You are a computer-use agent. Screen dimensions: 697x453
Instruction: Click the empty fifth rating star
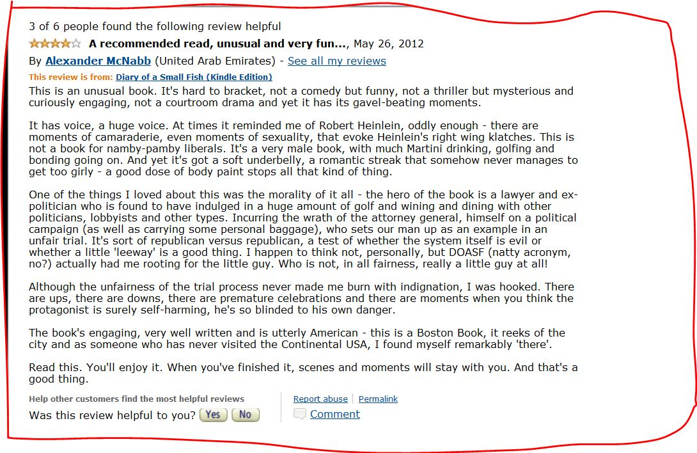click(x=77, y=44)
